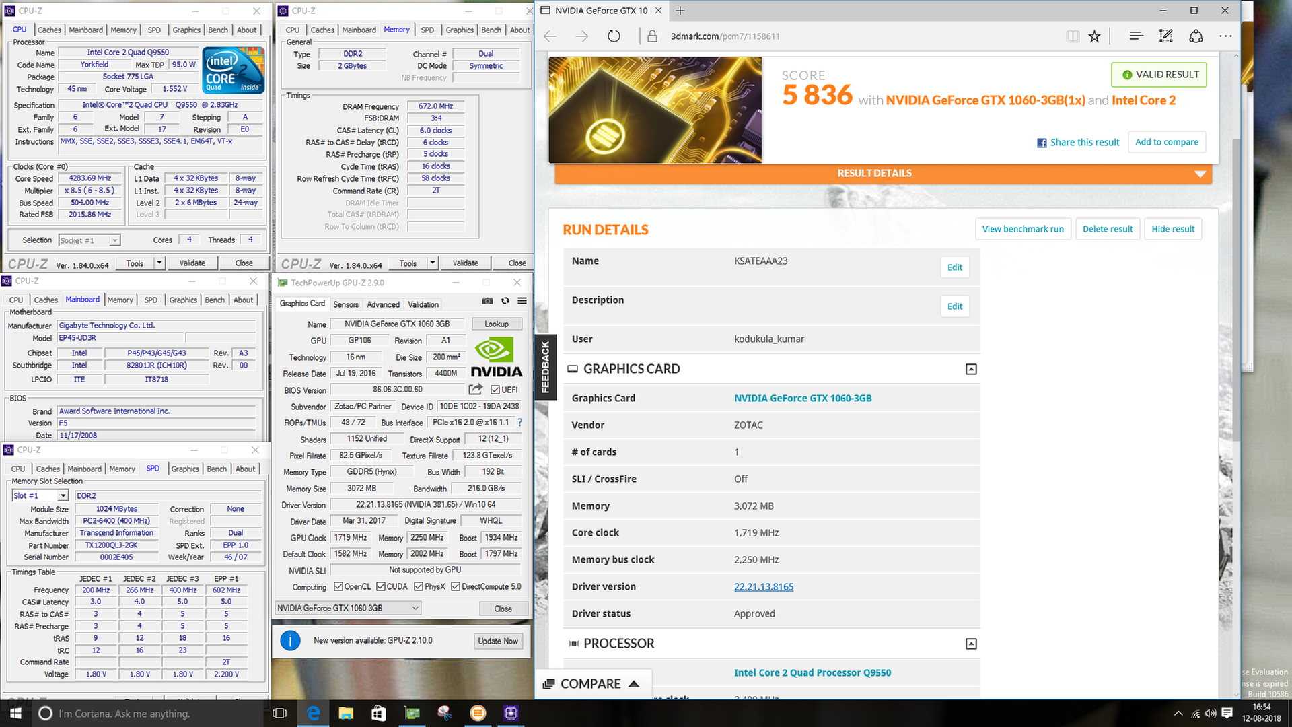Open the Sensors tab in GPU-Z
The width and height of the screenshot is (1292, 727).
click(346, 304)
